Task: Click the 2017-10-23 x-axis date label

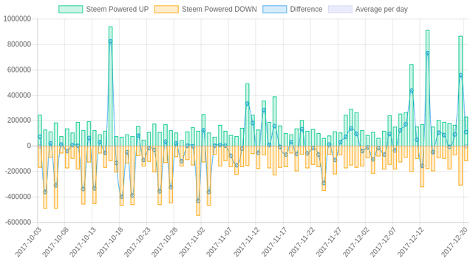Action: coord(137,243)
